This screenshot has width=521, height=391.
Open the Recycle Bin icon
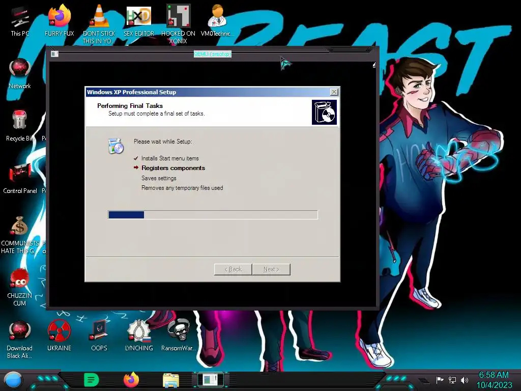click(20, 126)
